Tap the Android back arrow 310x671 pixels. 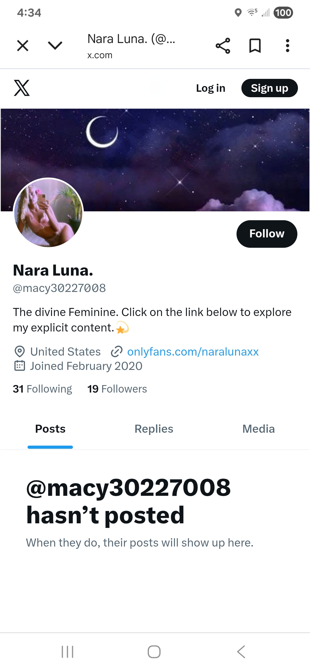(x=241, y=652)
